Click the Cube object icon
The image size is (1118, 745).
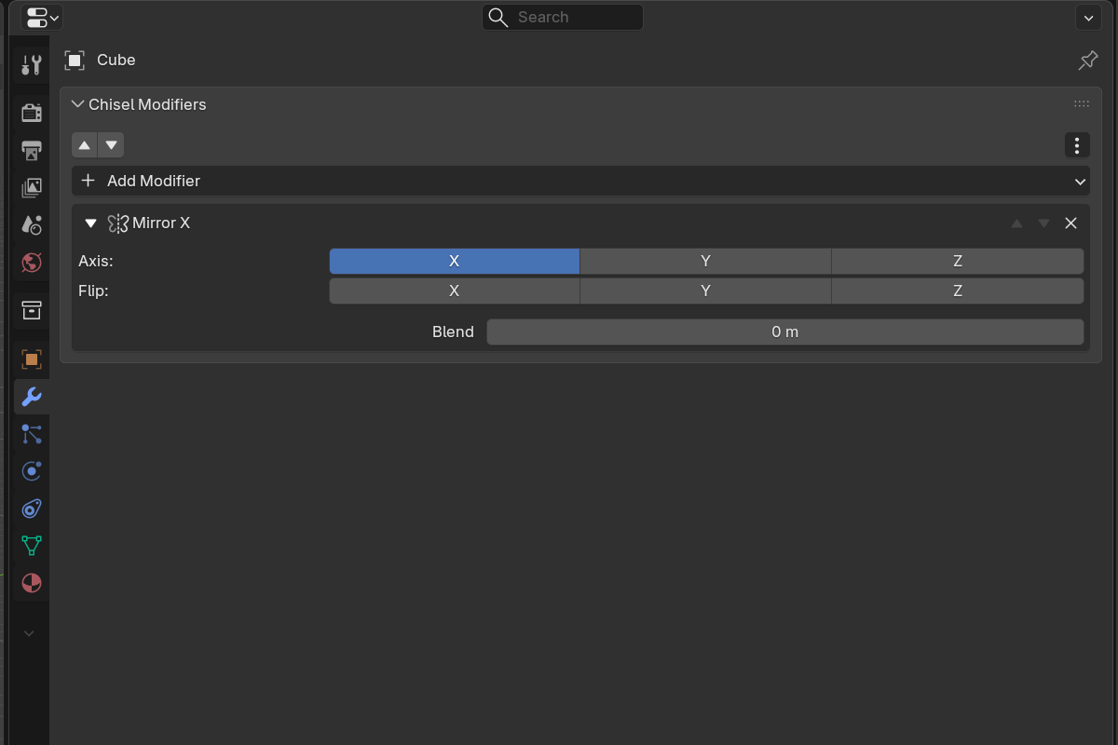coord(75,61)
